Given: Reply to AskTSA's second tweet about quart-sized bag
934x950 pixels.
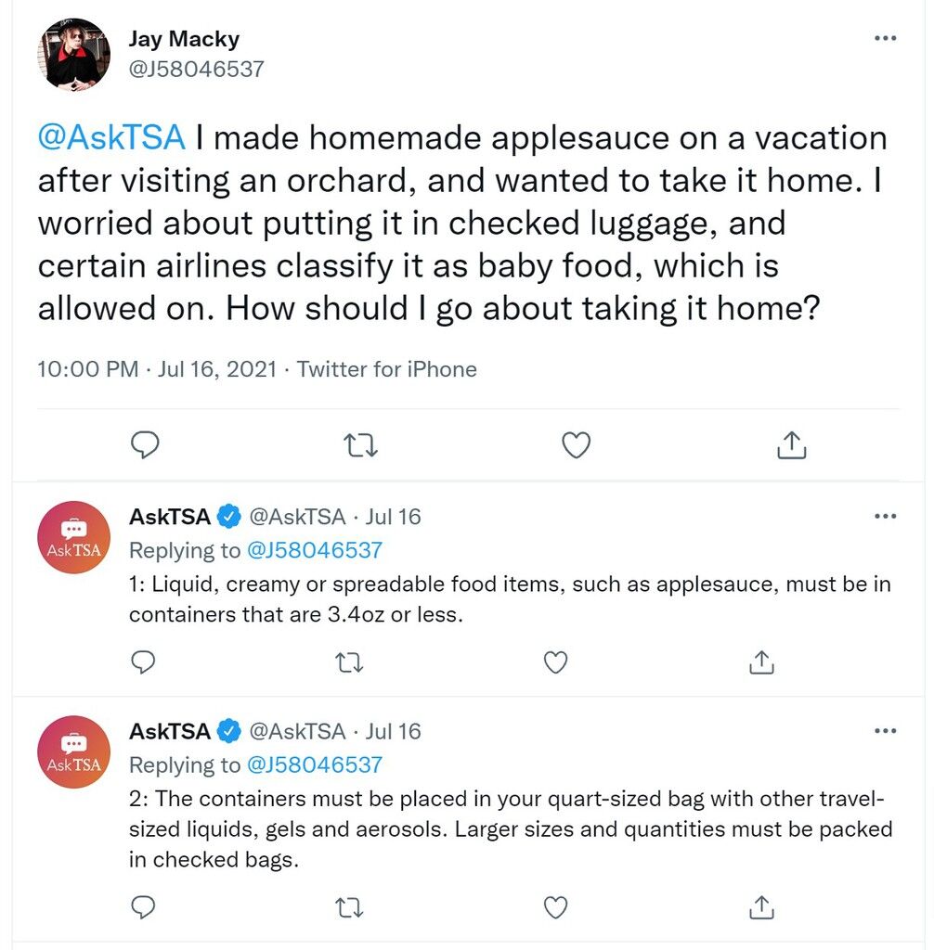Looking at the screenshot, I should tap(143, 907).
